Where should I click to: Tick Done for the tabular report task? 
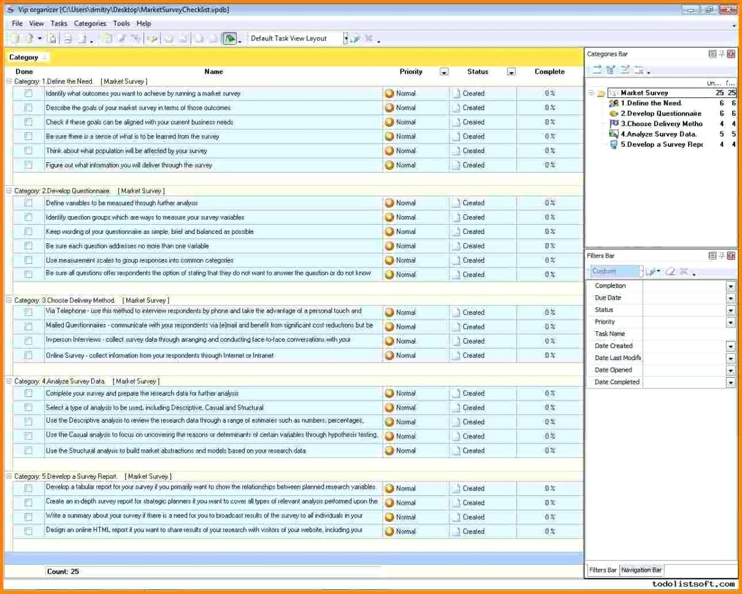coord(27,488)
